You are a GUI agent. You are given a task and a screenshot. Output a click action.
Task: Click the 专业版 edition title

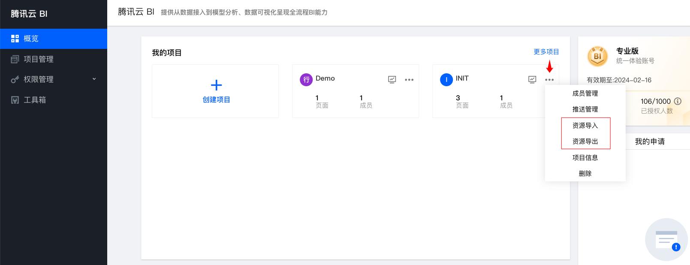[x=627, y=51]
